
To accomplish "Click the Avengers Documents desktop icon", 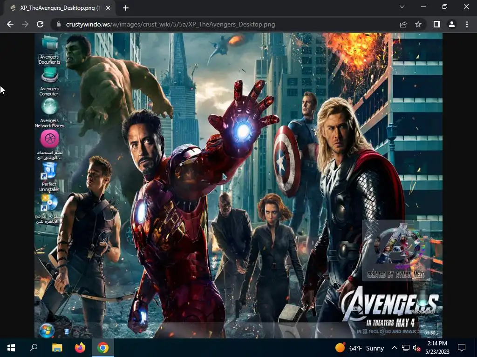I will point(49,50).
